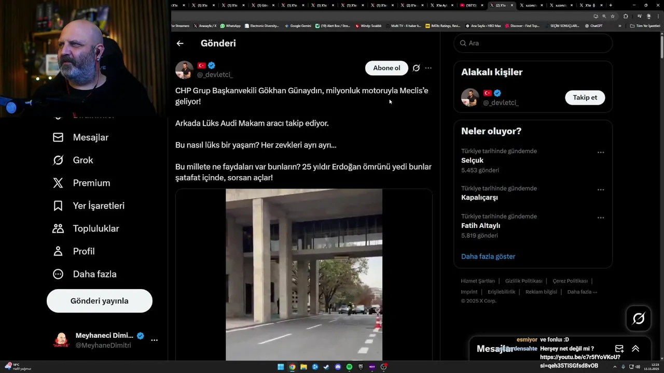664x373 pixels.
Task: Show hidden system tray icons
Action: click(615, 367)
